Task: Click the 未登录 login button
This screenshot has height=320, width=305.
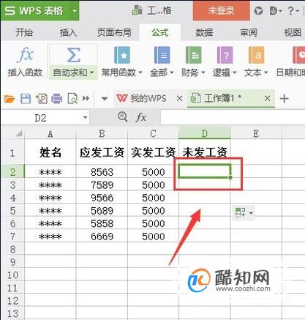Action: coord(222,11)
